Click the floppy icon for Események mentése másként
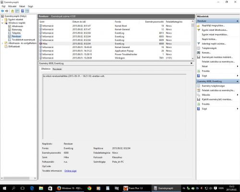The width and height of the screenshot is (240, 192). coord(199,57)
